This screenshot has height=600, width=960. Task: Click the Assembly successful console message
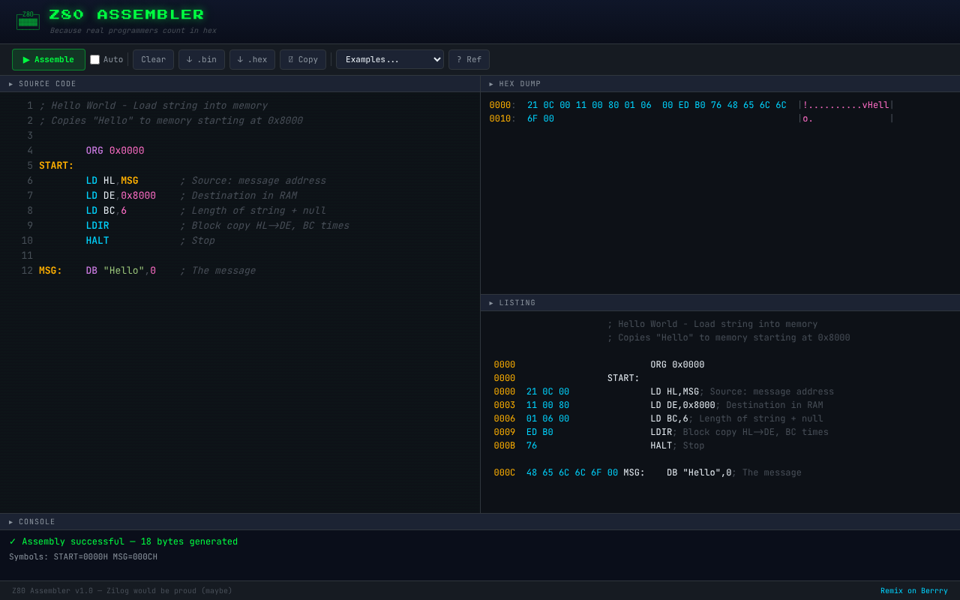point(124,541)
